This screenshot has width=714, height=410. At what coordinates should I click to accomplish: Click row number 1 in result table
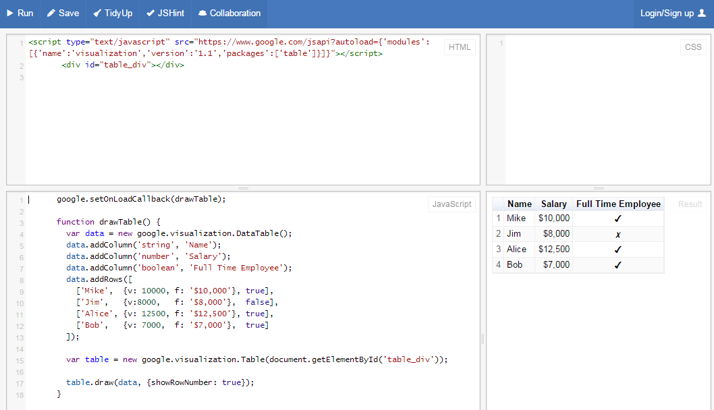click(x=498, y=218)
